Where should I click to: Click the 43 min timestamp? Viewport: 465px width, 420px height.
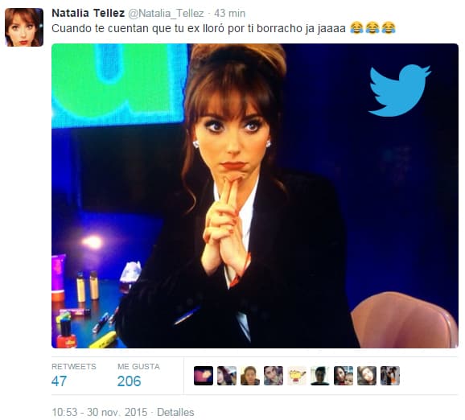(229, 14)
